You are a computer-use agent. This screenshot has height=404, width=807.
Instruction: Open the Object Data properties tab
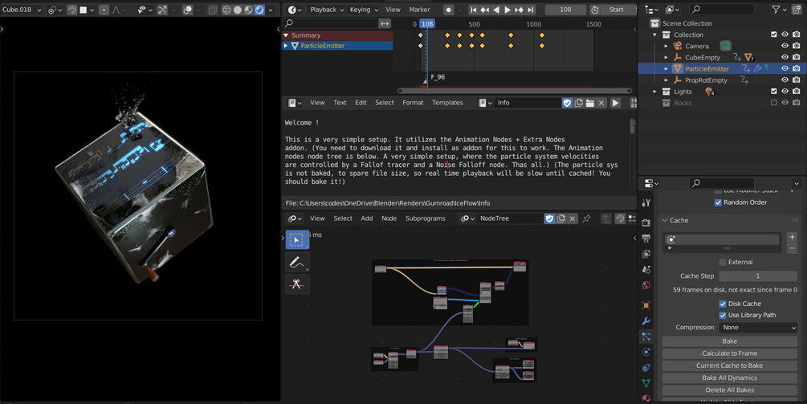[x=646, y=383]
